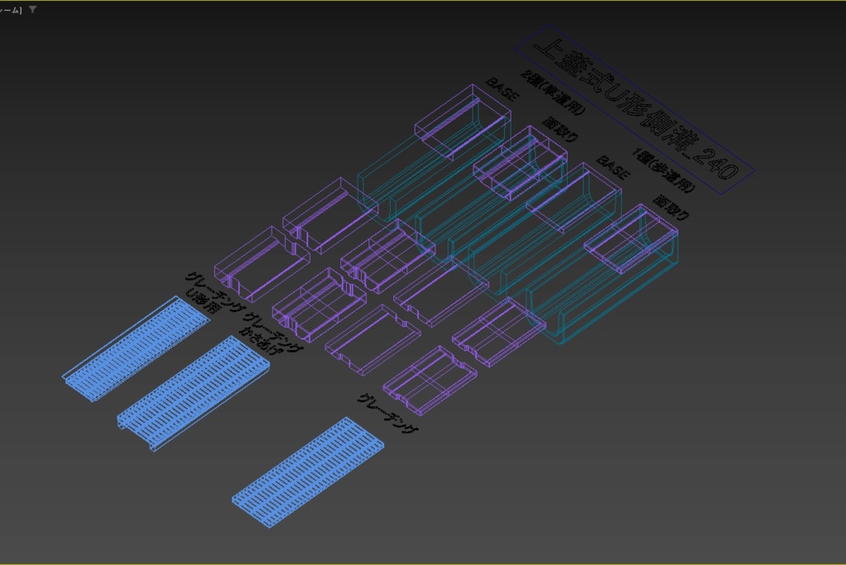Open the viewport filter funnel icon
This screenshot has height=565, width=846.
(x=33, y=9)
